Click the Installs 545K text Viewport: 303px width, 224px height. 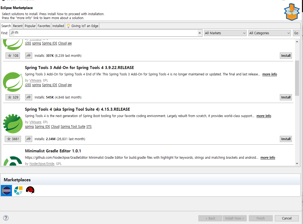[58, 97]
